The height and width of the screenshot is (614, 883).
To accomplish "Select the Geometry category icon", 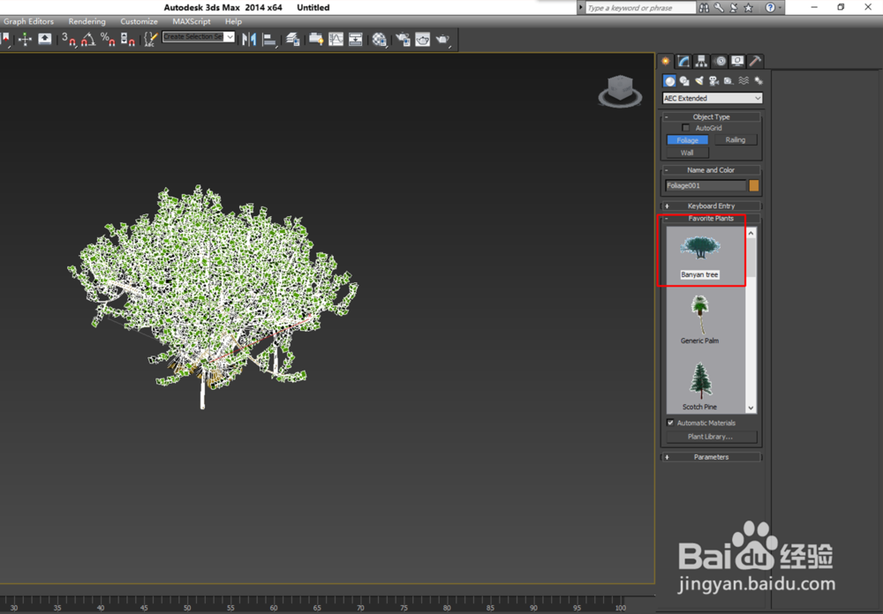I will (669, 81).
